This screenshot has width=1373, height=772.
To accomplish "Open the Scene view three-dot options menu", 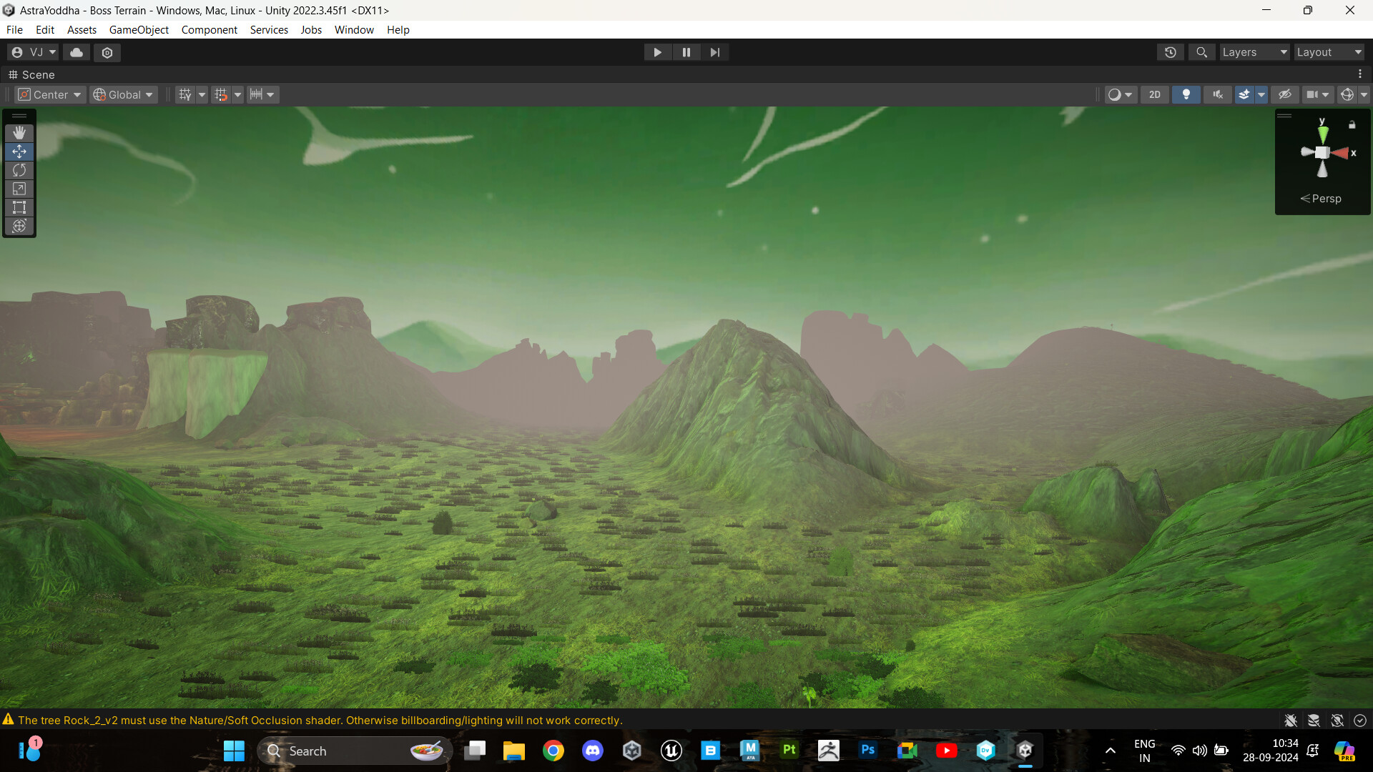I will pos(1360,74).
